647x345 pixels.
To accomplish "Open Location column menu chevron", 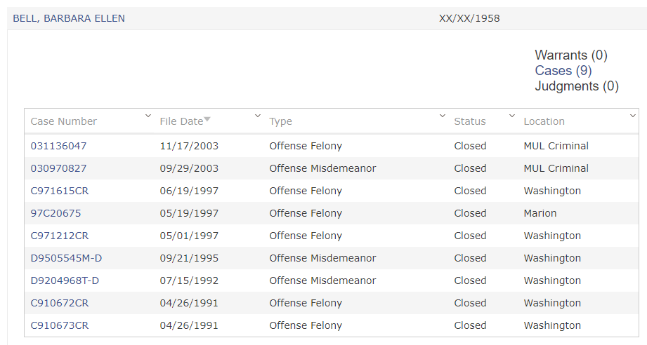I will coord(632,116).
